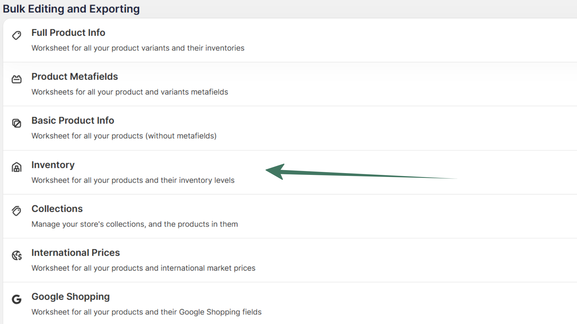577x324 pixels.
Task: Click the Collections tags icon
Action: (17, 211)
